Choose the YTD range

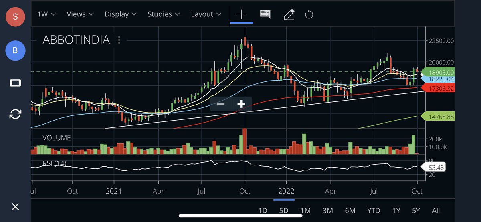[x=374, y=210]
